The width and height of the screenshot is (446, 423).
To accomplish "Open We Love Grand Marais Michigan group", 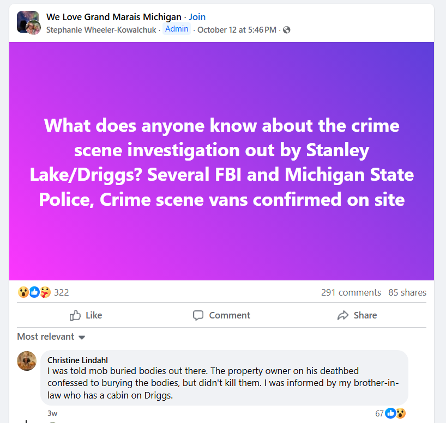I will tap(113, 17).
